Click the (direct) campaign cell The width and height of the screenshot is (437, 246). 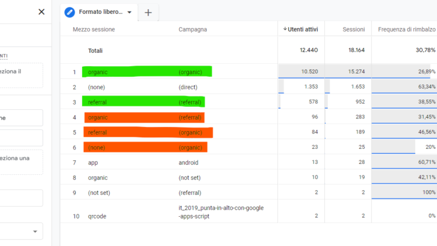click(188, 87)
